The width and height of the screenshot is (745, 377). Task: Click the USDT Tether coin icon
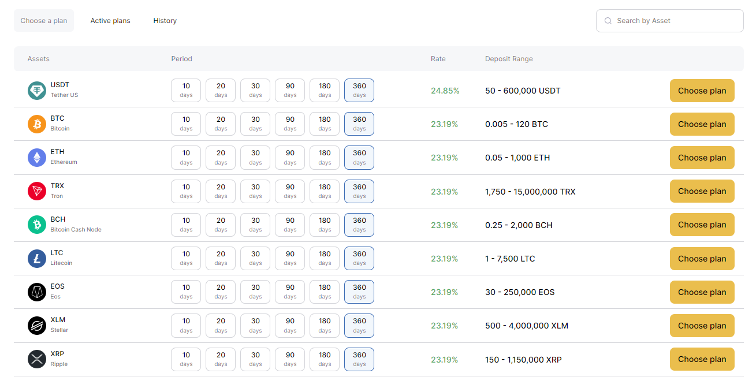[37, 91]
